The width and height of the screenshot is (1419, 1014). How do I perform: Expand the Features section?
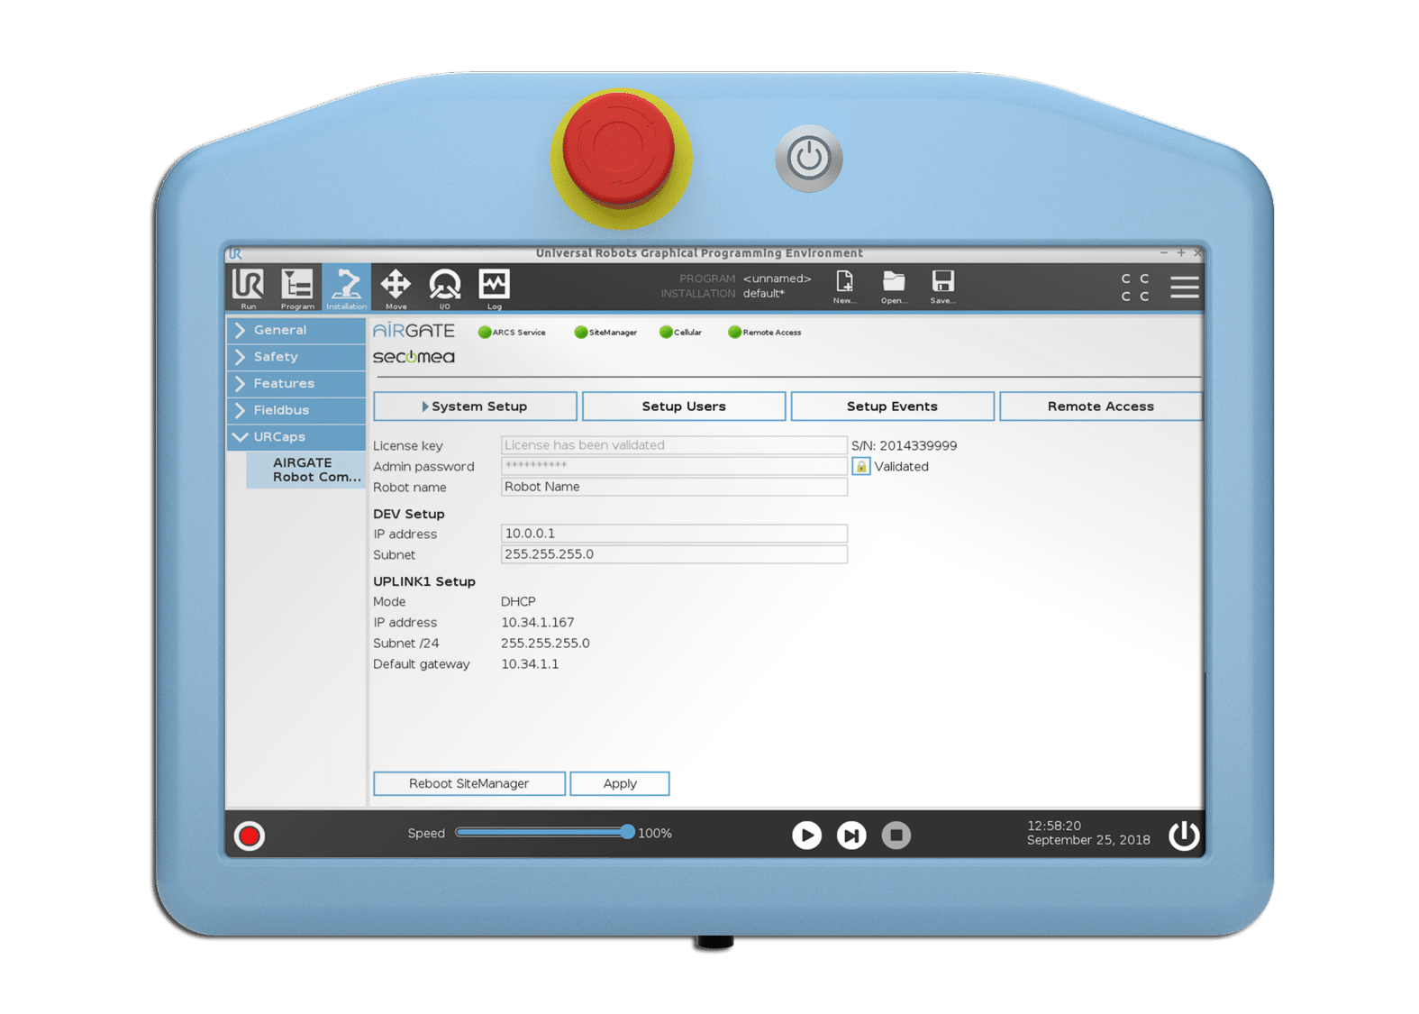[296, 383]
